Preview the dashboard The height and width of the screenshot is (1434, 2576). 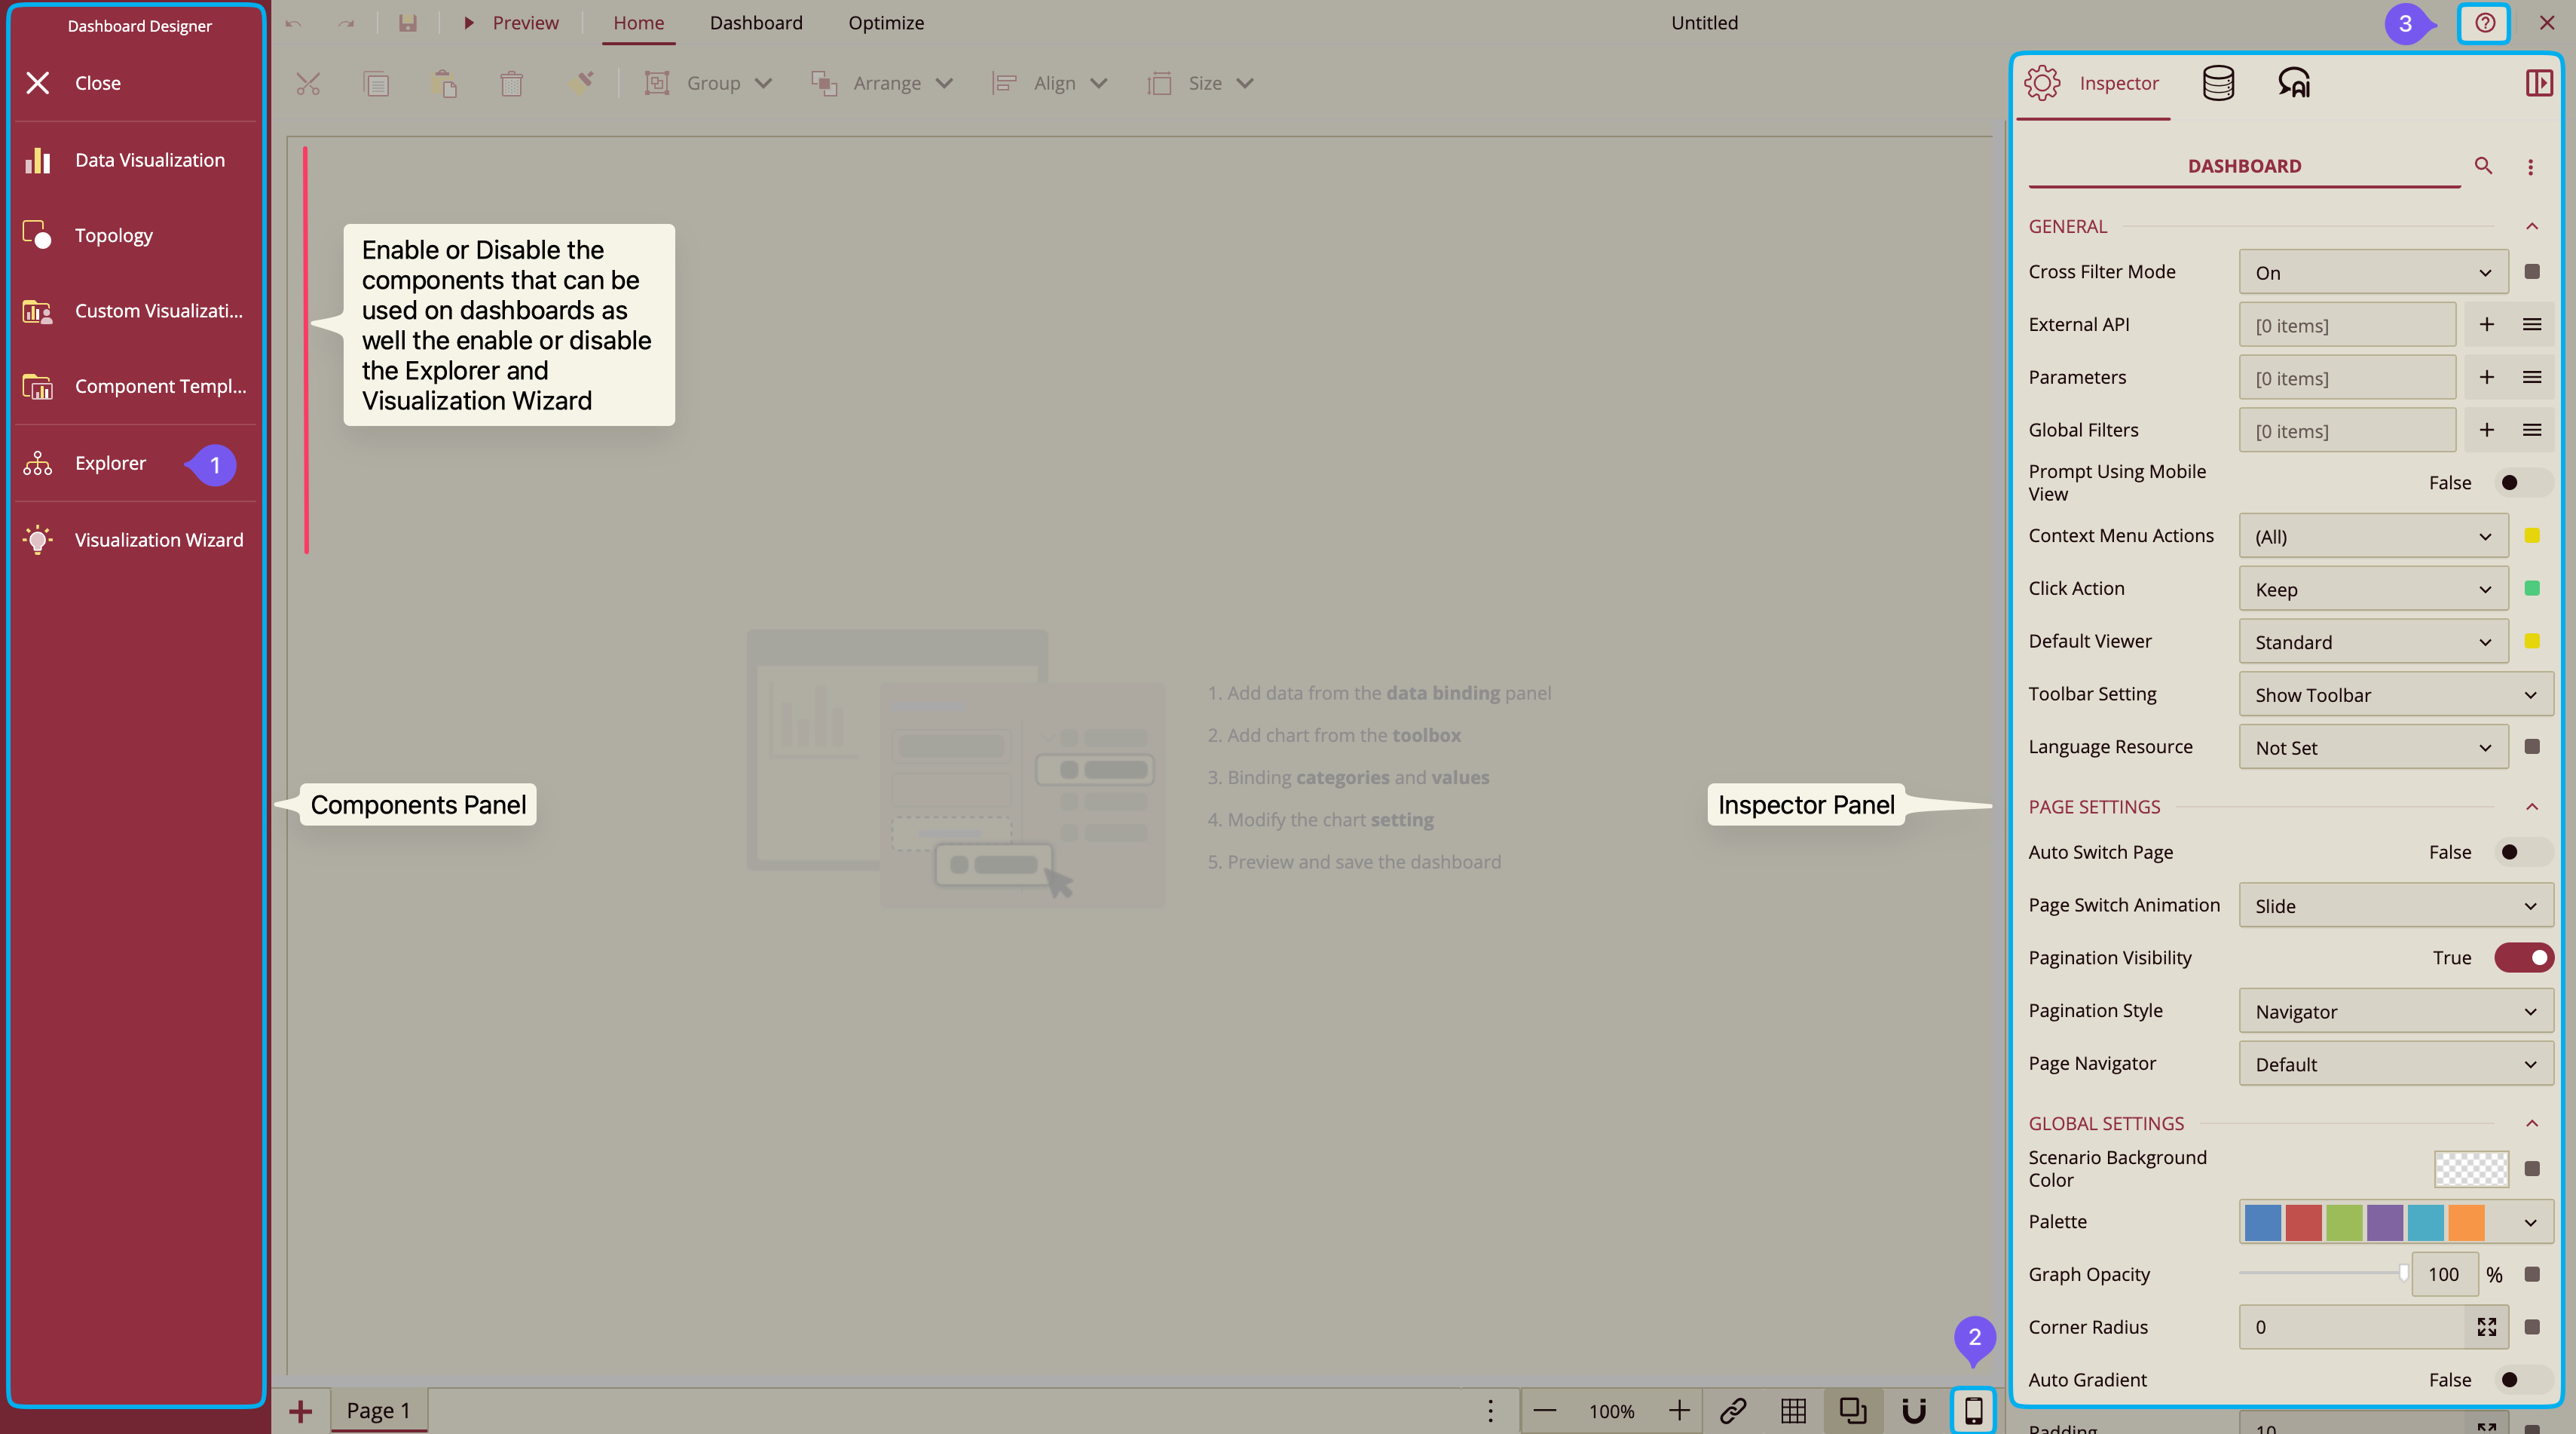pos(512,22)
